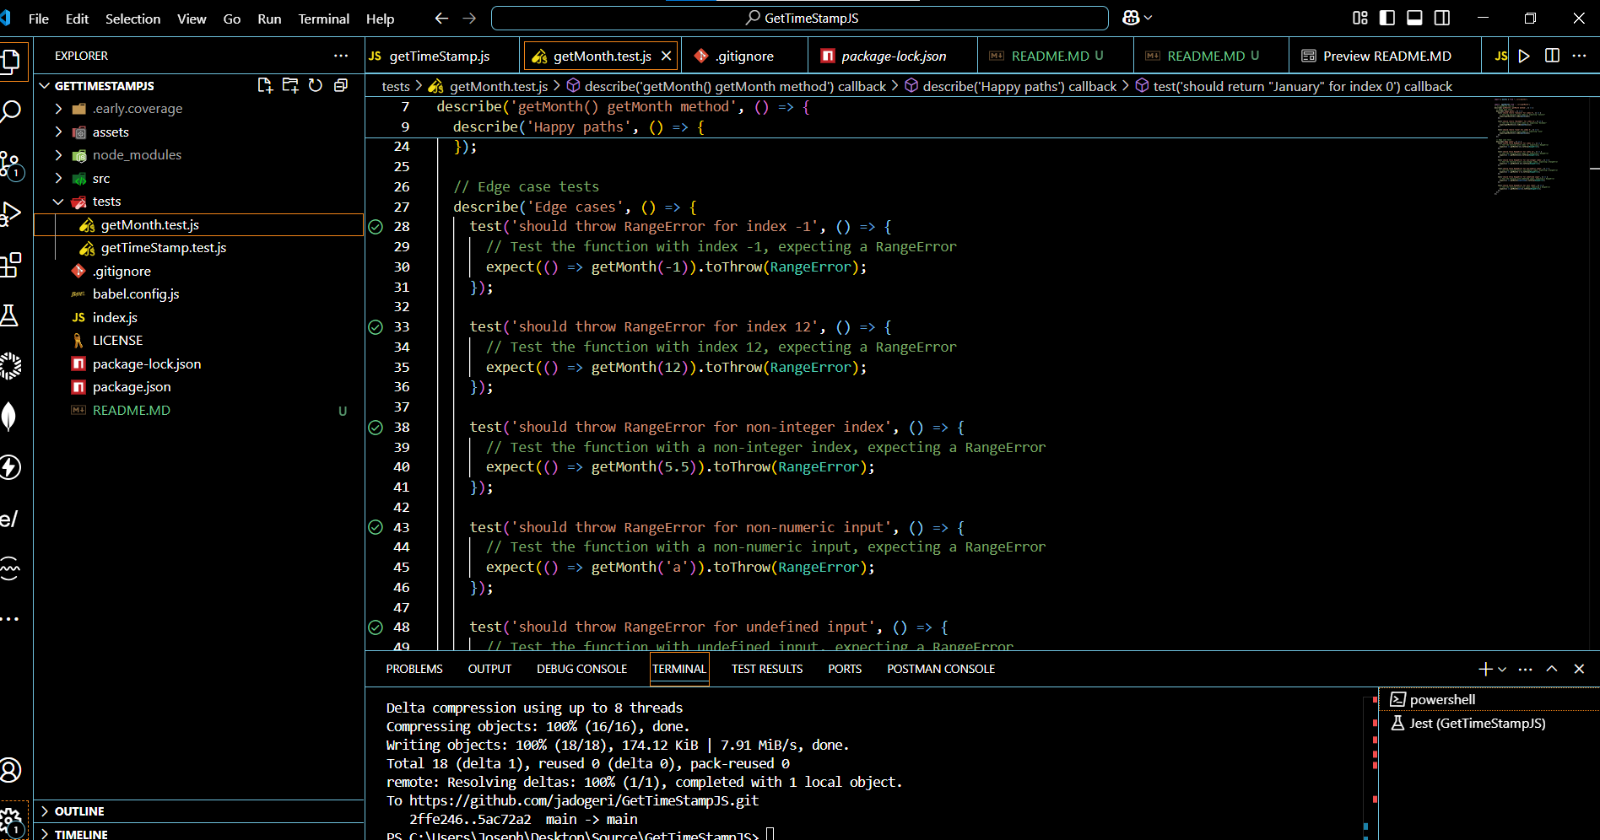1600x840 pixels.
Task: Open the Run and Debug view
Action: pyautogui.click(x=10, y=214)
